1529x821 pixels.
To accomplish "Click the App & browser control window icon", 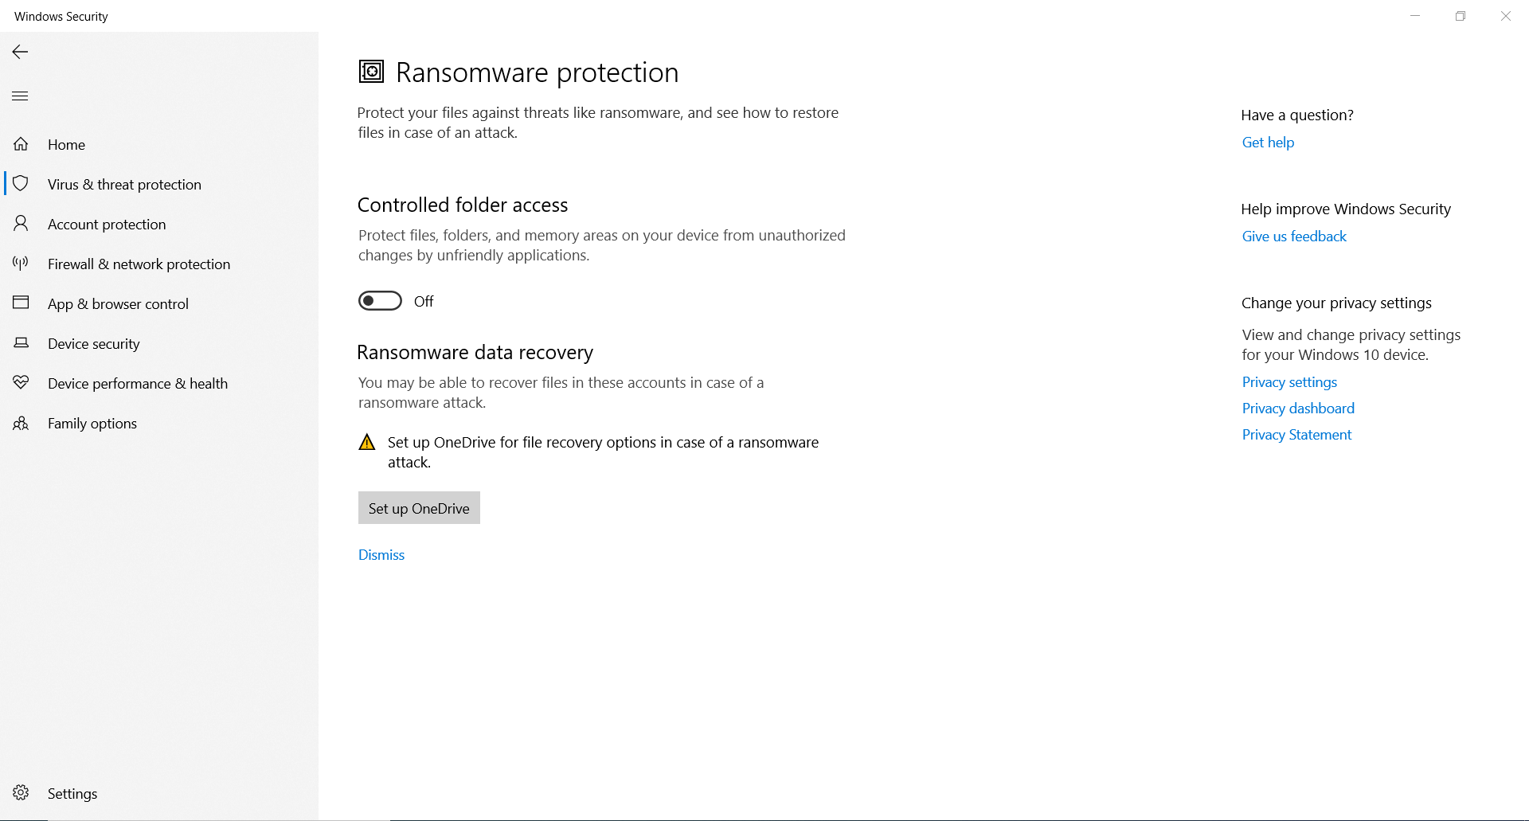I will pos(21,303).
